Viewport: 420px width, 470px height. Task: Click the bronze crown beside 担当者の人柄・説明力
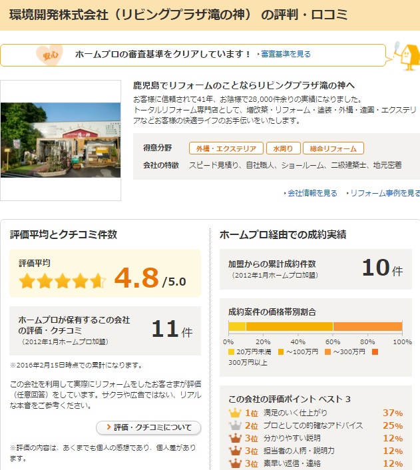235,451
